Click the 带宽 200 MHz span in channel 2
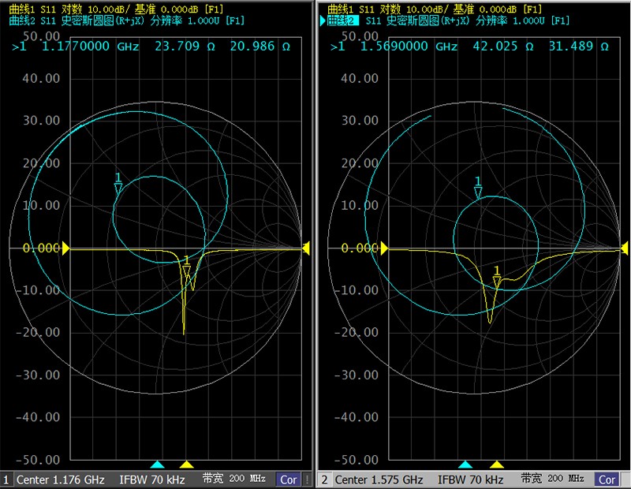Screen dimensions: 631x489 coord(552,480)
